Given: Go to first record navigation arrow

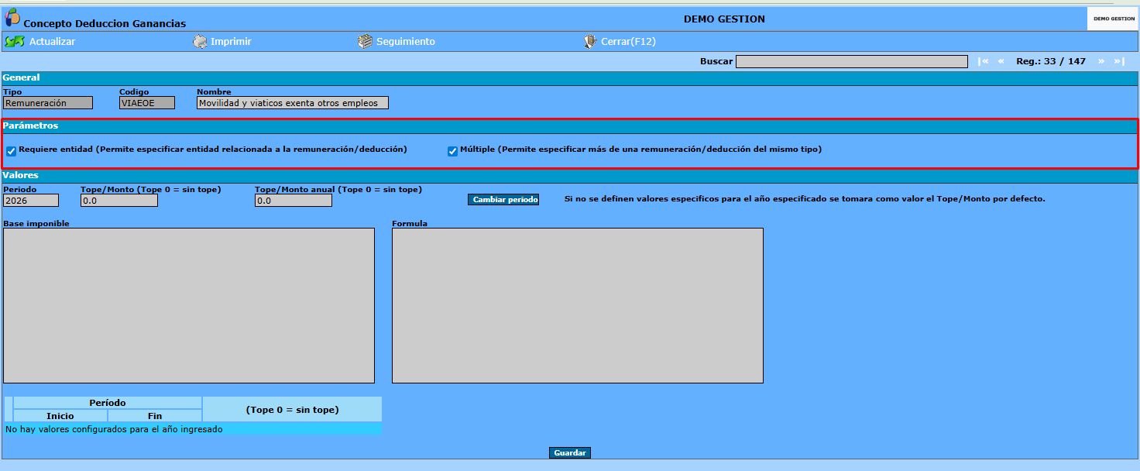Looking at the screenshot, I should [984, 61].
